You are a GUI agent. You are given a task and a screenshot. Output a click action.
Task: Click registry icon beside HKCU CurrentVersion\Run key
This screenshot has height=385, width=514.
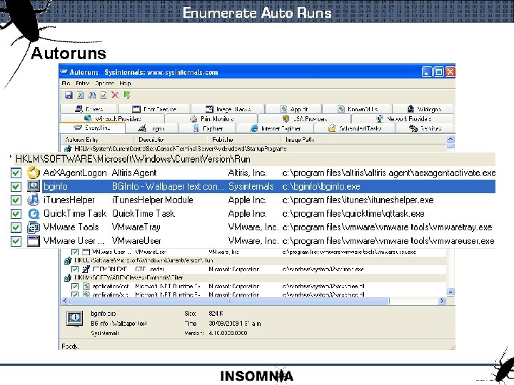pos(68,261)
